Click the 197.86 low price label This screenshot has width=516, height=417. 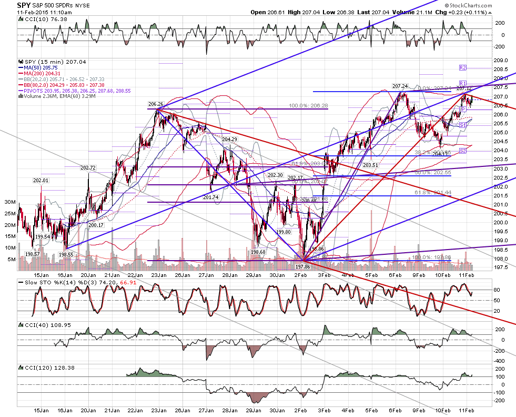point(303,267)
